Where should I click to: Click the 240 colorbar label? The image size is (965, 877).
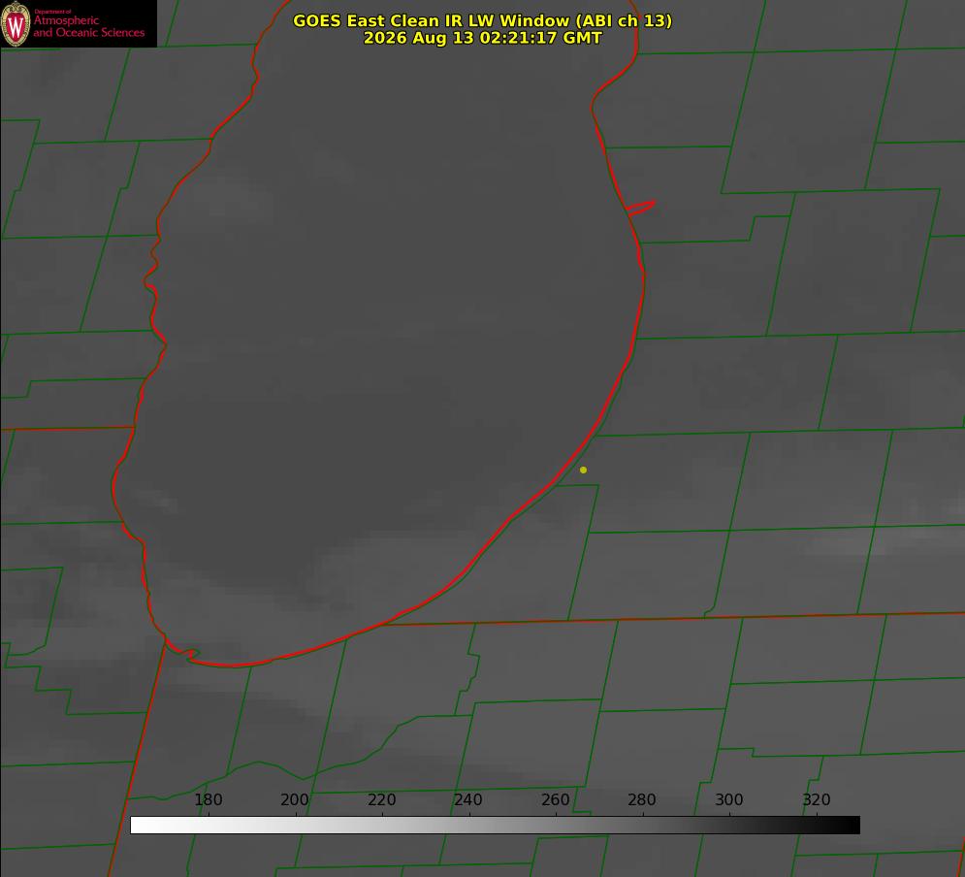coord(468,800)
